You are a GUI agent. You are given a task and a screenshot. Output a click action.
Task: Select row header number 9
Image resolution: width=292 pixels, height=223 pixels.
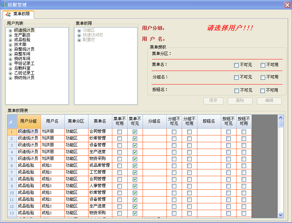coord(12,186)
